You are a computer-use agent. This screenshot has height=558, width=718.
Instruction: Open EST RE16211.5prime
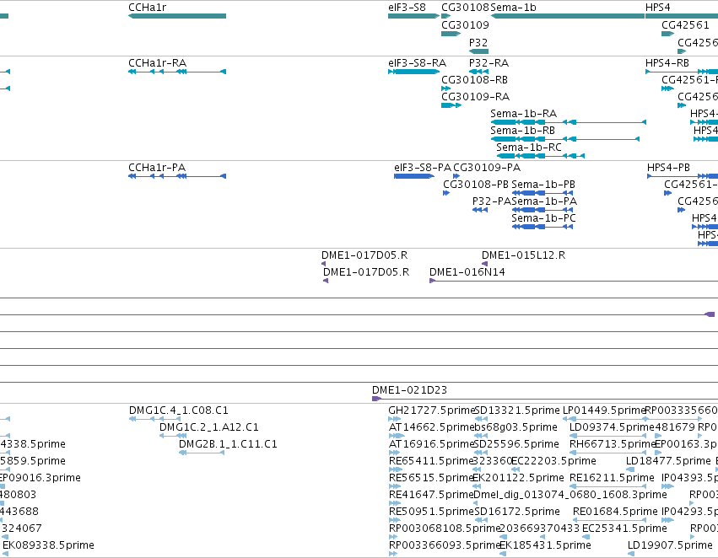pyautogui.click(x=607, y=486)
